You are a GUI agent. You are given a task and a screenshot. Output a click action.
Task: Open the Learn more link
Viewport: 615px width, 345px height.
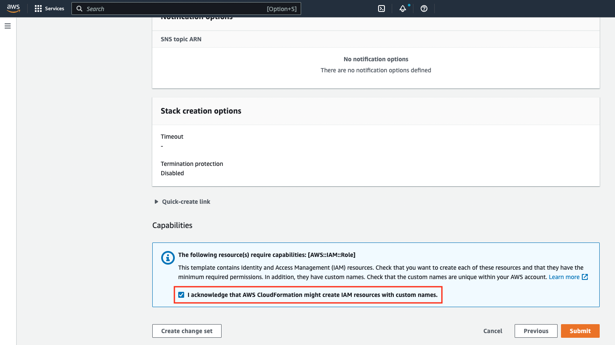pos(564,277)
